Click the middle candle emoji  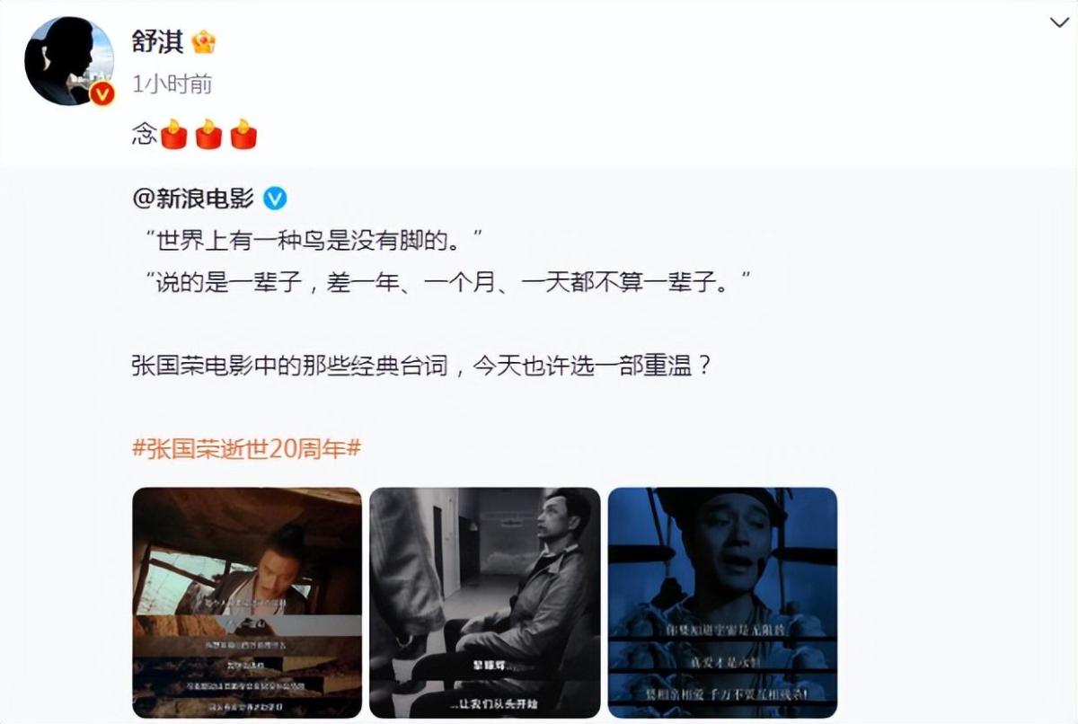pyautogui.click(x=208, y=135)
